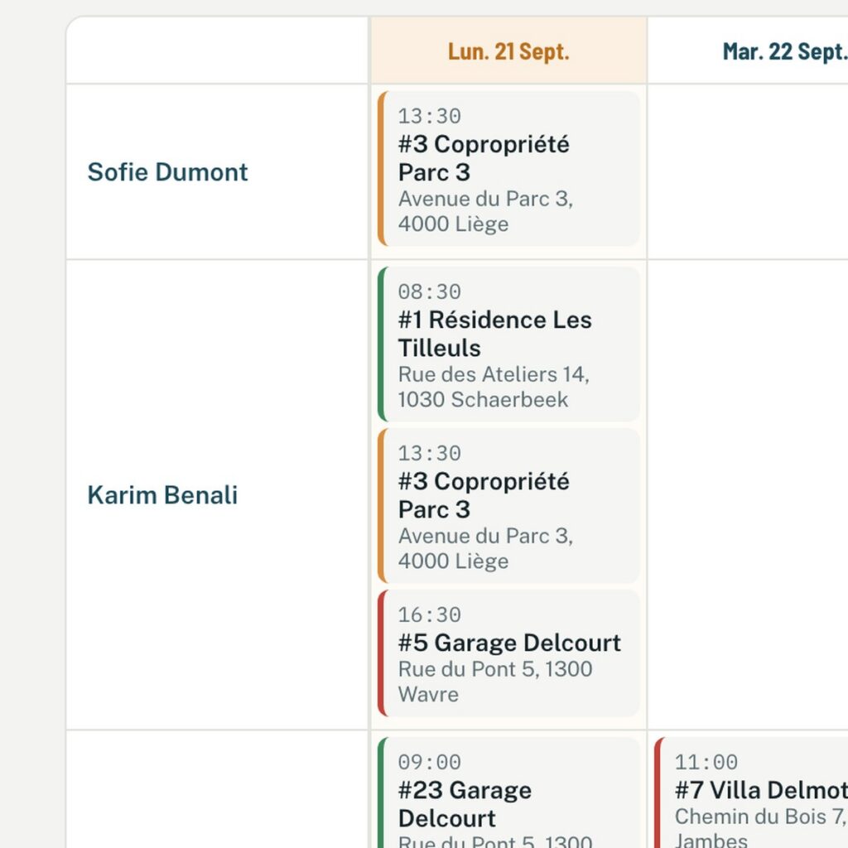Click the empty Tuesday cell in Karim Benali's row
This screenshot has height=848, width=848.
point(748,495)
